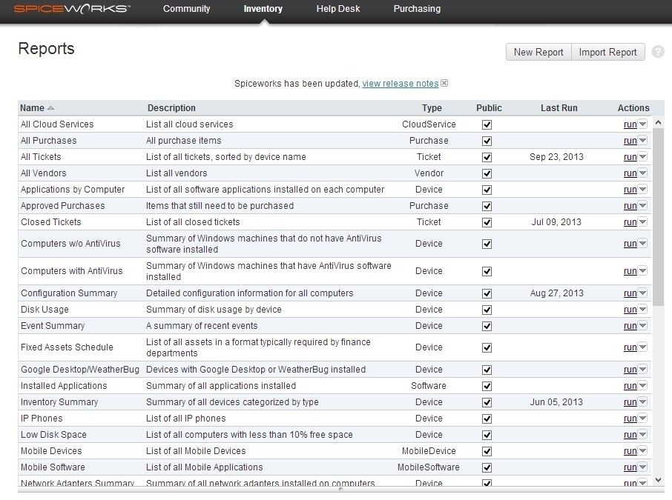Screen dimensions: 672x500
Task: Disable public sharing for Mobile Devices report
Action: click(x=487, y=450)
